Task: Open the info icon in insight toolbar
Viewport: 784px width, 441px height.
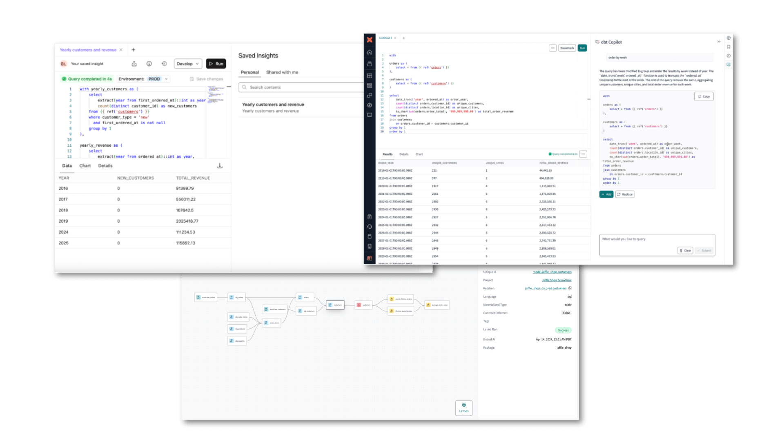Action: (149, 64)
